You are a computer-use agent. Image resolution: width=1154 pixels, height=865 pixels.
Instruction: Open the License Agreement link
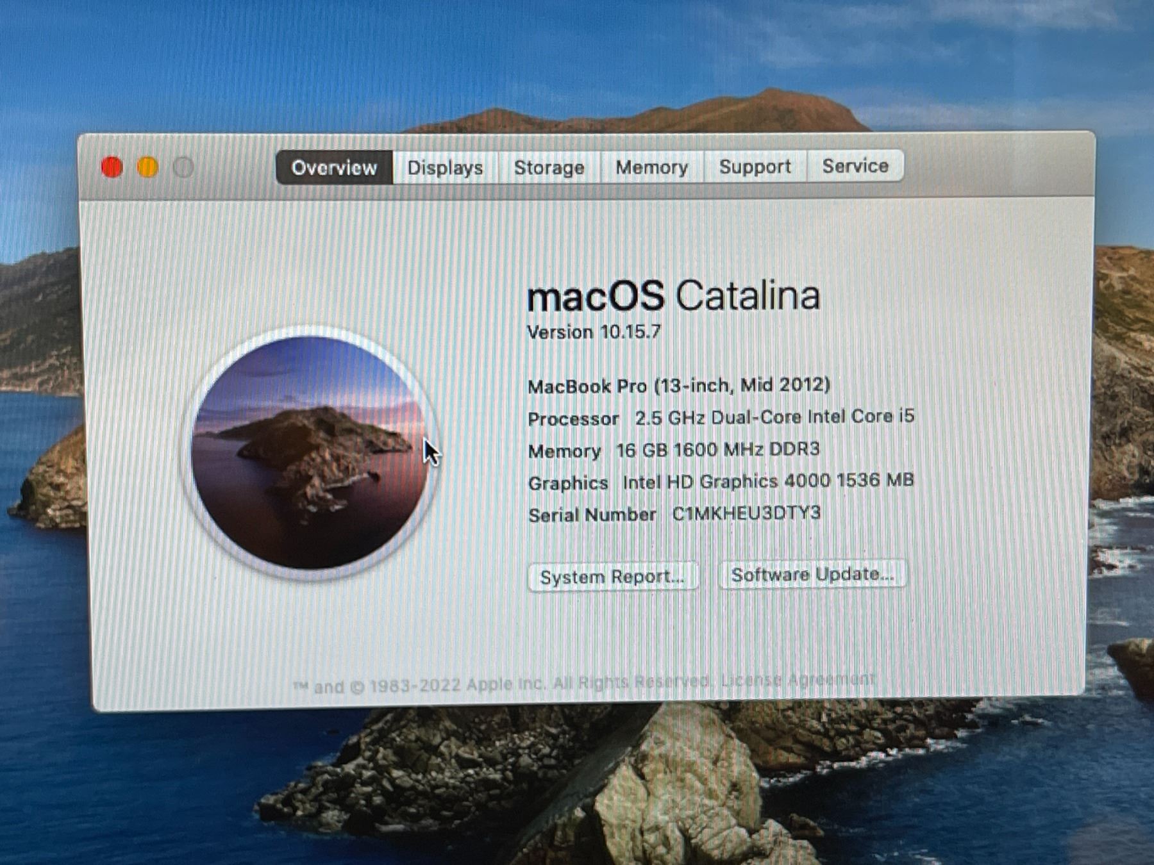798,679
